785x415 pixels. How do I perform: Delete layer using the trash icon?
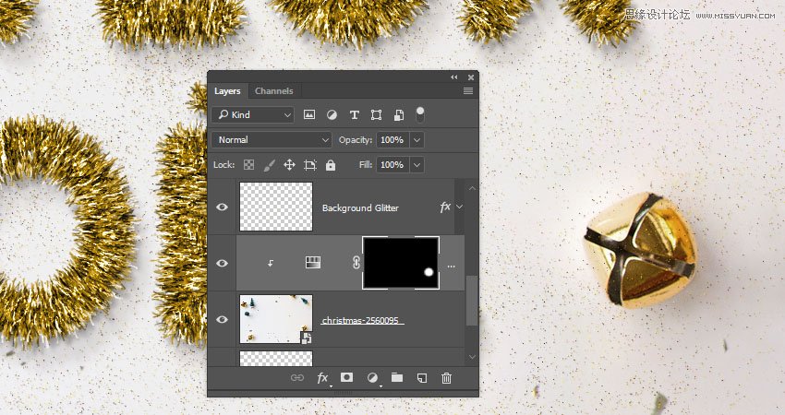[x=447, y=377]
